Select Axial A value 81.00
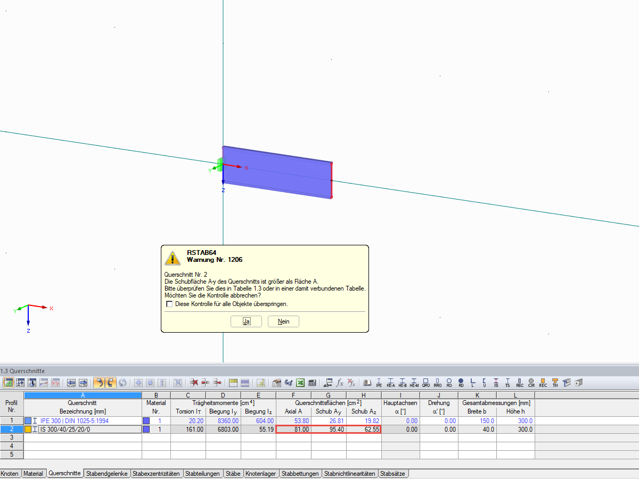Image resolution: width=639 pixels, height=479 pixels. [x=293, y=430]
